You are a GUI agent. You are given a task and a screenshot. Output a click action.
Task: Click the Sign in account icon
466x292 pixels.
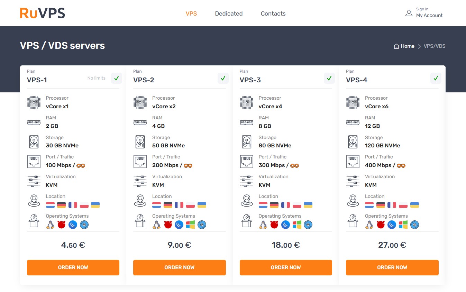click(409, 13)
